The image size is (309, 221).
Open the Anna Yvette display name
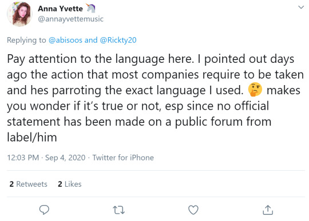click(60, 9)
